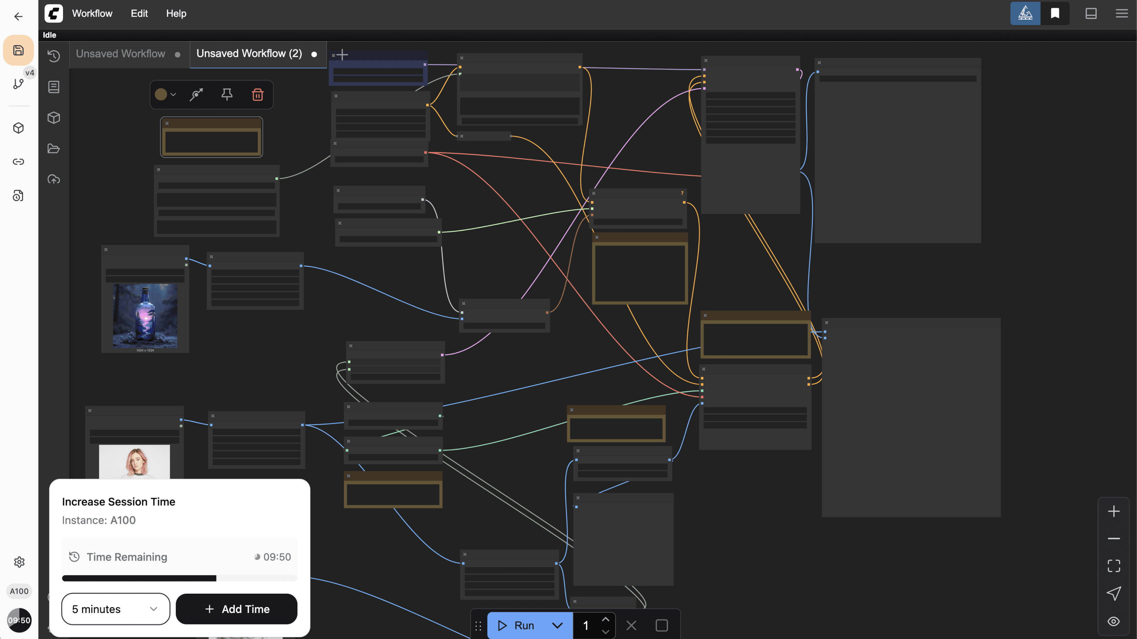Open the node library cube icon
Image resolution: width=1137 pixels, height=639 pixels.
[x=54, y=118]
